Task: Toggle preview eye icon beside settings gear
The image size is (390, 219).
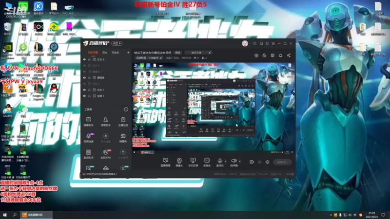Action: (260, 162)
